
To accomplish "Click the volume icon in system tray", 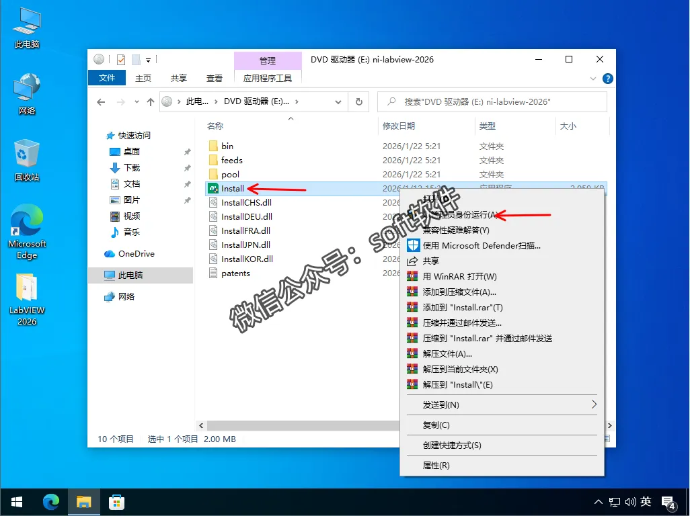I will point(631,502).
